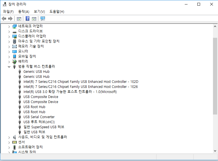The width and height of the screenshot is (218, 161).
Task: Click the 소프트웨어 장치 icon
Action: [x=15, y=147]
